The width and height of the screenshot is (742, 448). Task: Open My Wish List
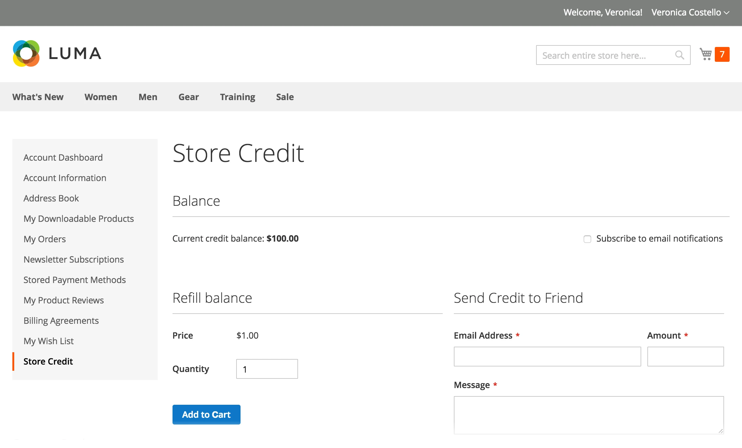[49, 341]
